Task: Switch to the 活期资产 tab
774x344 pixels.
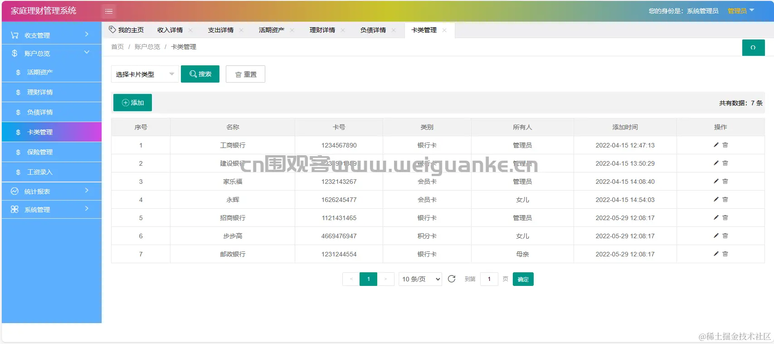Action: coord(272,30)
